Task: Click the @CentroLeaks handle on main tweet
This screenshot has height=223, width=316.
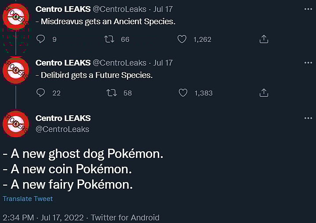Action: [x=62, y=129]
